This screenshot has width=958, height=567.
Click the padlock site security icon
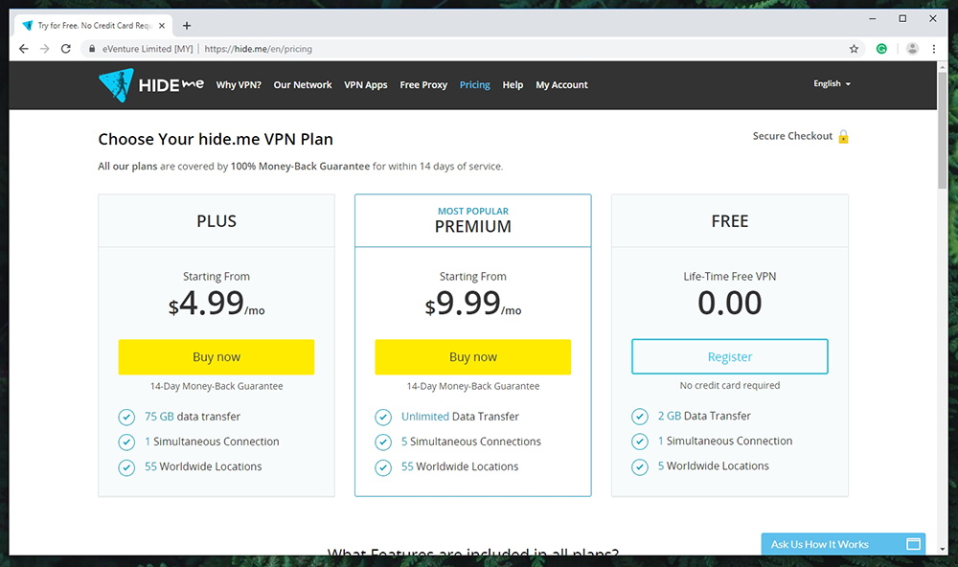(92, 49)
